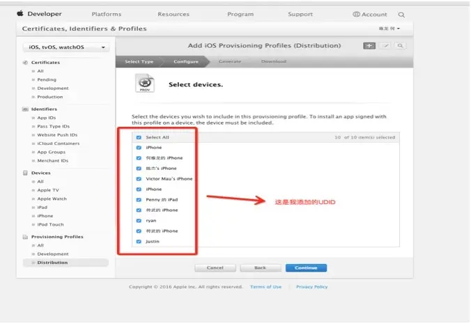Open App IDs in sidebar
The image size is (471, 326).
pos(47,118)
